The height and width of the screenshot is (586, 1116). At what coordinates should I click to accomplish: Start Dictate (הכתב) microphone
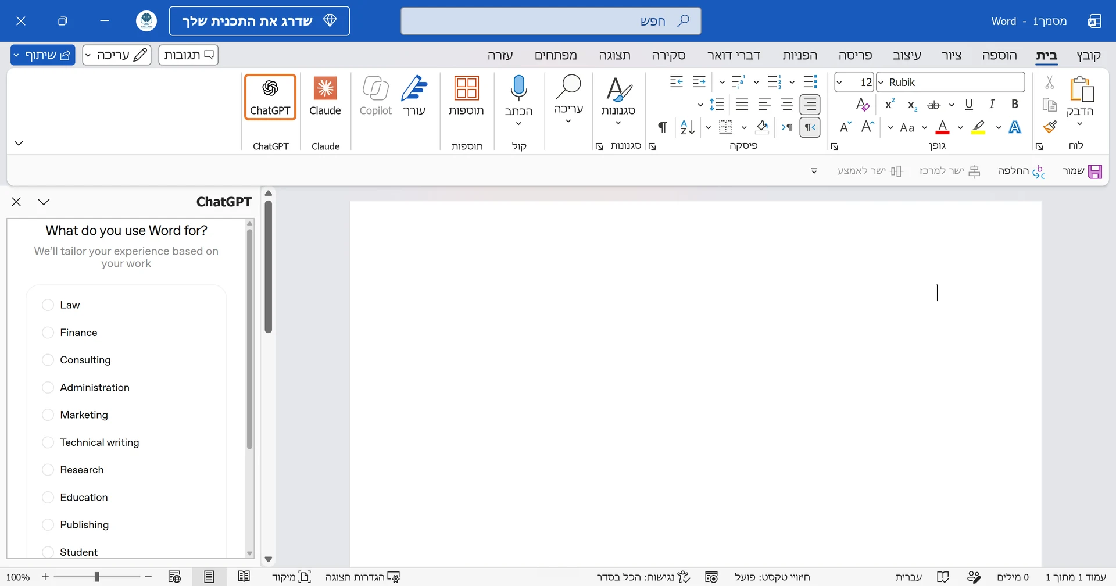point(518,97)
